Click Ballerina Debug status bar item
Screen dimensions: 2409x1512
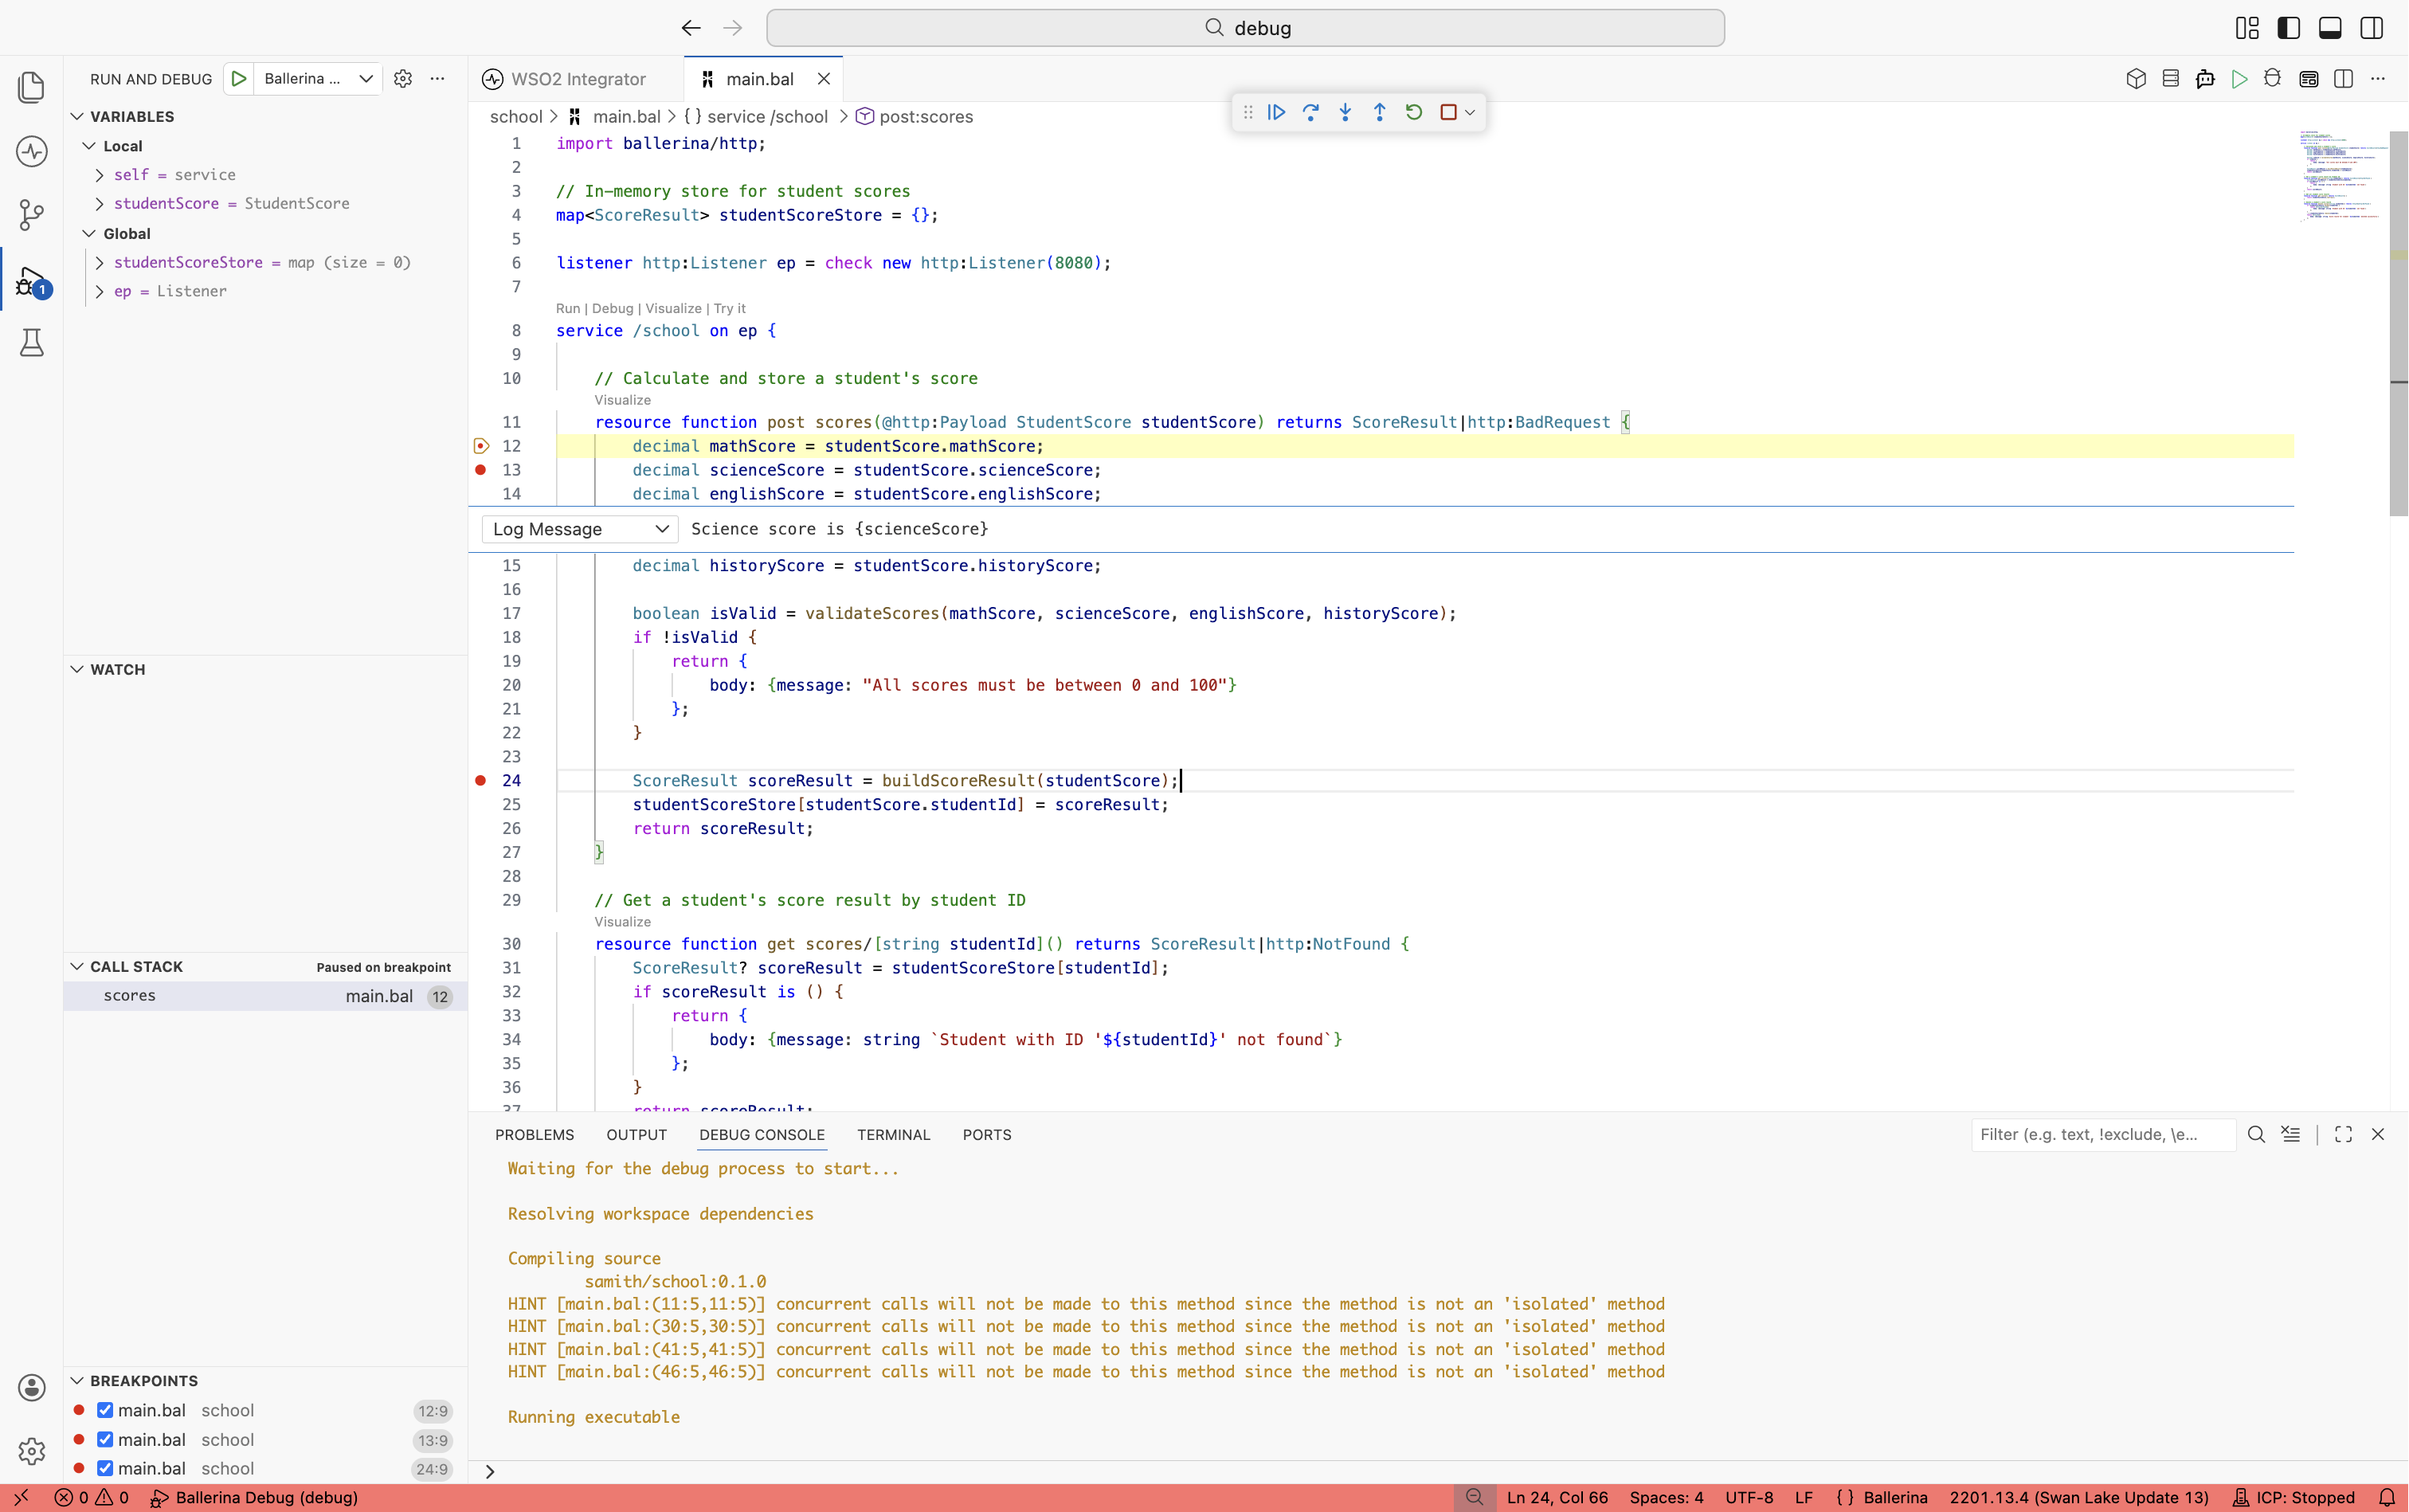click(x=254, y=1497)
